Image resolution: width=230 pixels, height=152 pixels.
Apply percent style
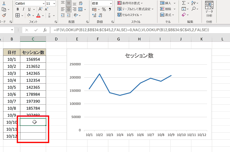[x=104, y=9]
